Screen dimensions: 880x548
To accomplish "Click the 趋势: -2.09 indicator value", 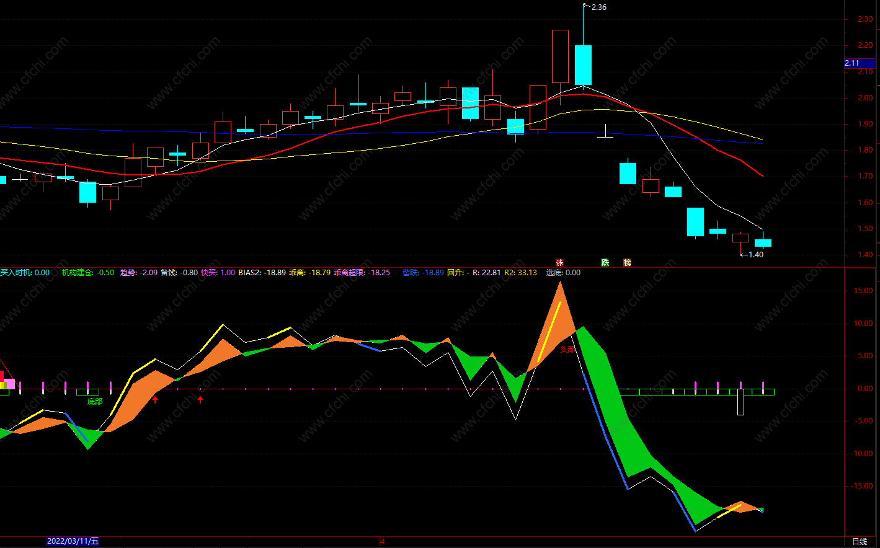I will 138,273.
